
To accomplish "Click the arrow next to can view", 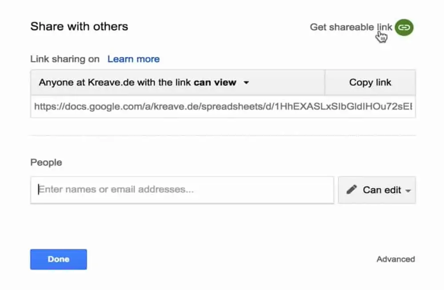I will [x=248, y=82].
